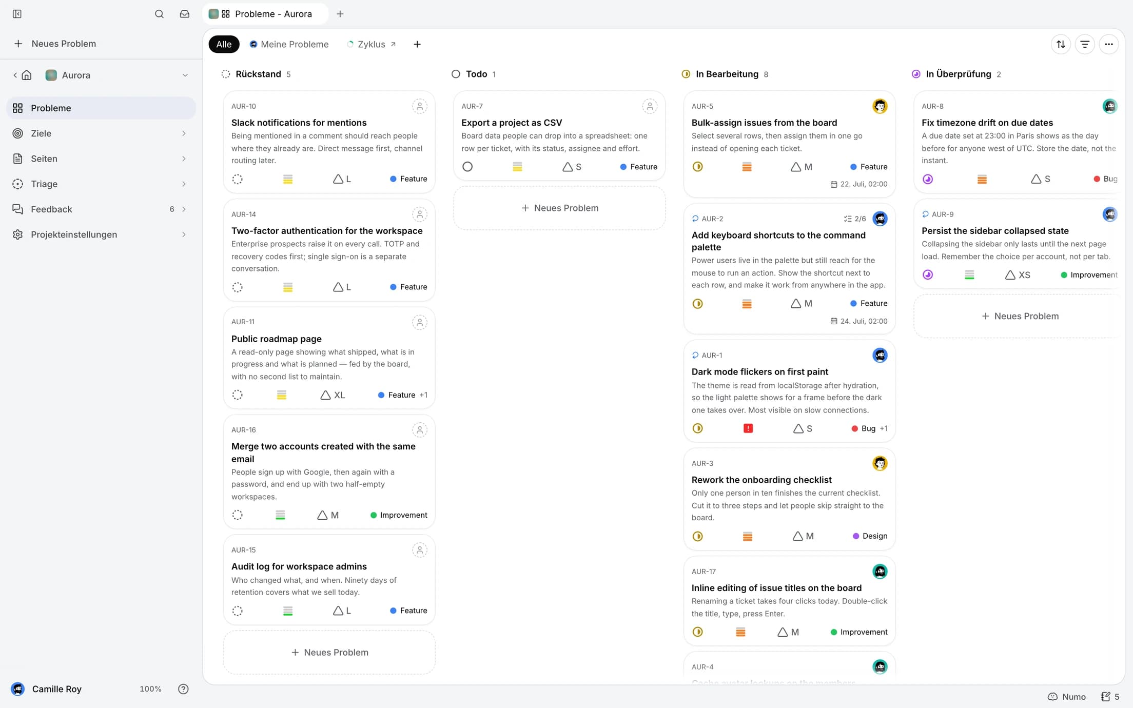Add Neues Problem in the Rückstand column
This screenshot has height=708, width=1133.
click(329, 653)
